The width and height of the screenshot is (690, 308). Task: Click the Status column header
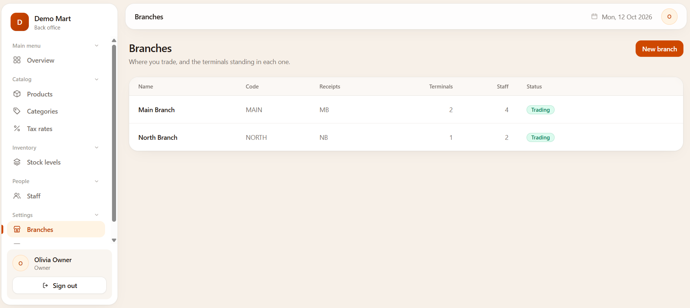coord(534,86)
